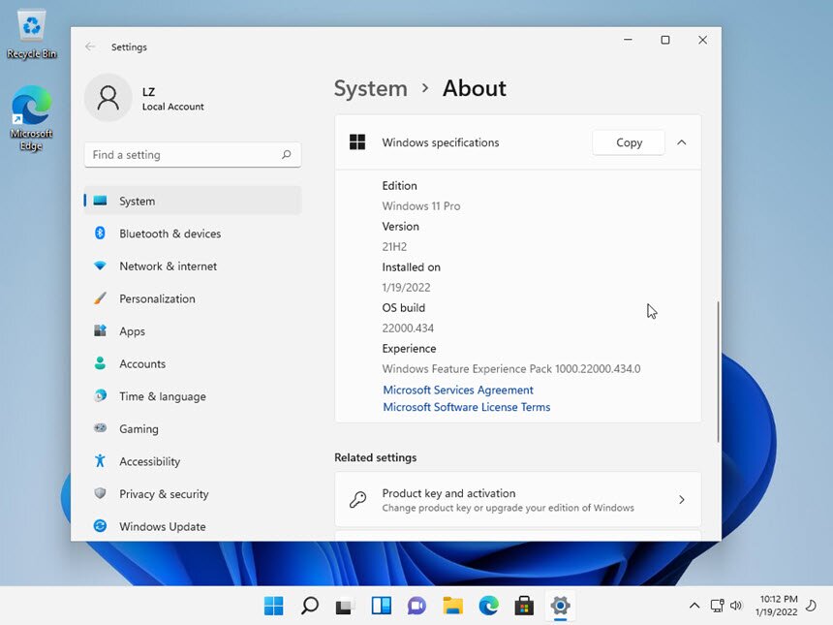Open File Explorer from the taskbar
The height and width of the screenshot is (625, 833).
click(453, 606)
